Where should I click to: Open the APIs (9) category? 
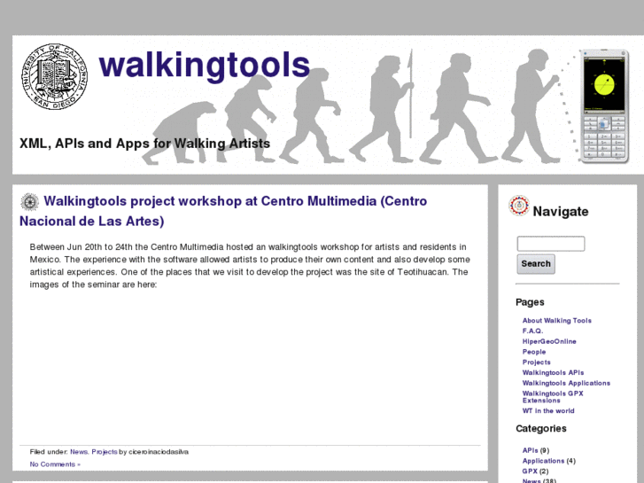(x=531, y=450)
